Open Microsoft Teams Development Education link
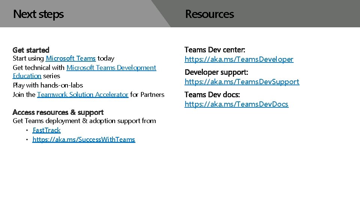 (111, 68)
